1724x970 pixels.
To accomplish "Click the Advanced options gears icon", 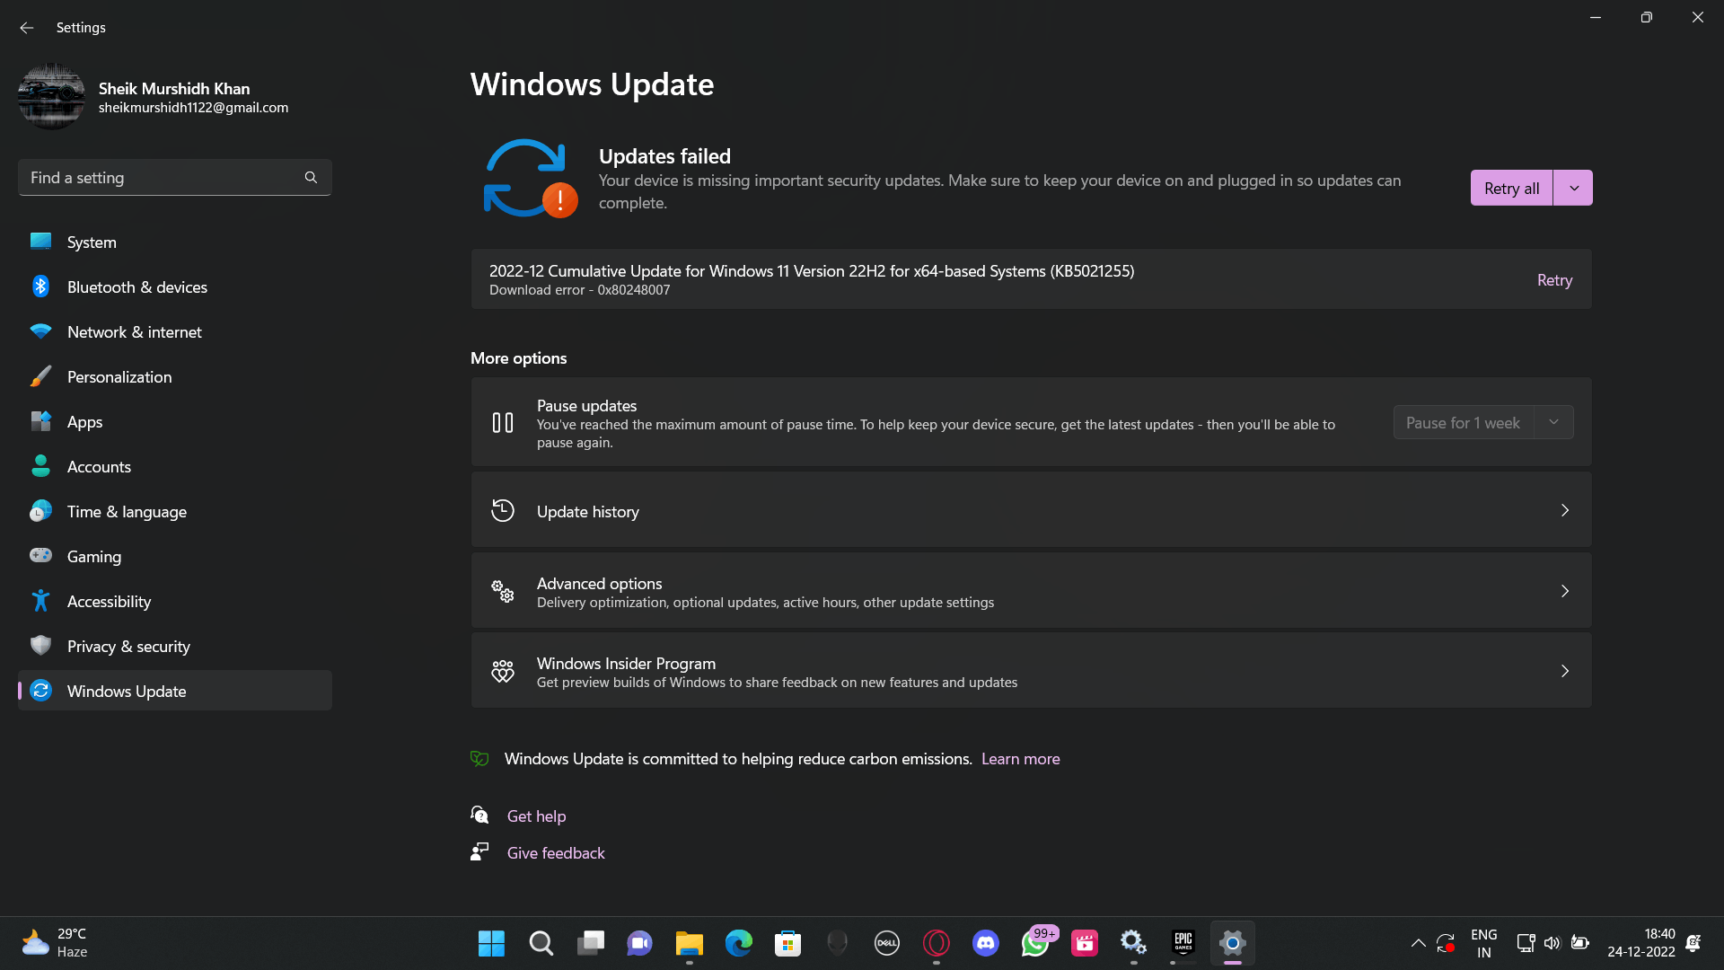I will pyautogui.click(x=503, y=591).
